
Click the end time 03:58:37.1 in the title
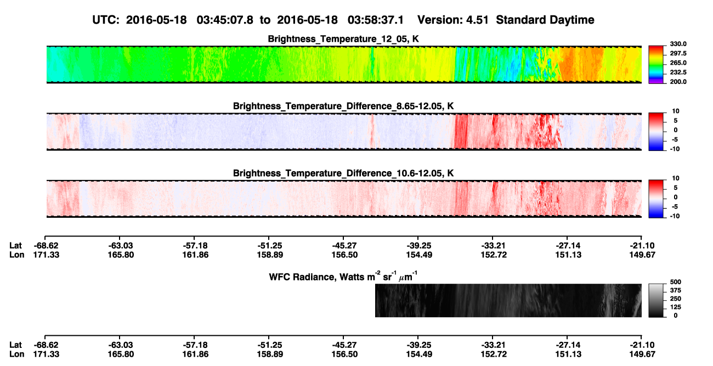click(376, 20)
